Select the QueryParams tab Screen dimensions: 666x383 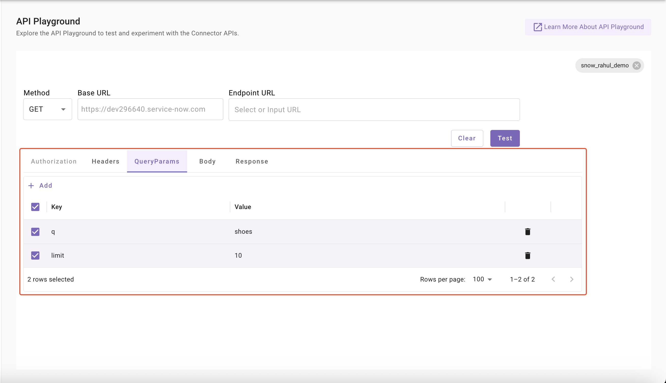pos(157,161)
